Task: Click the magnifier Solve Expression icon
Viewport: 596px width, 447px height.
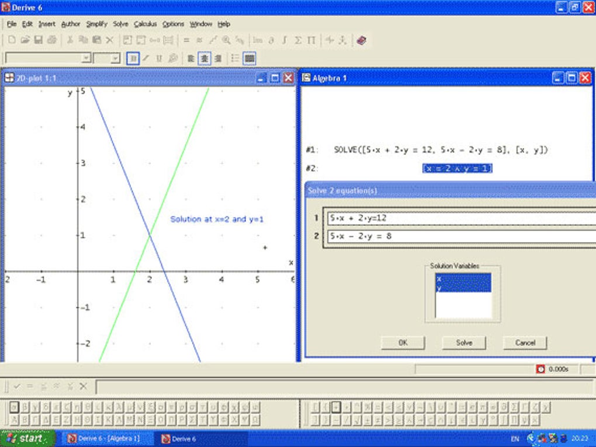Action: click(x=226, y=40)
